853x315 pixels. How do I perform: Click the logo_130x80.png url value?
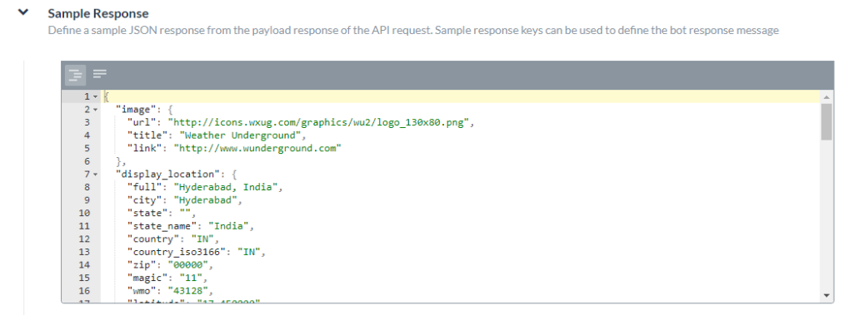[319, 123]
